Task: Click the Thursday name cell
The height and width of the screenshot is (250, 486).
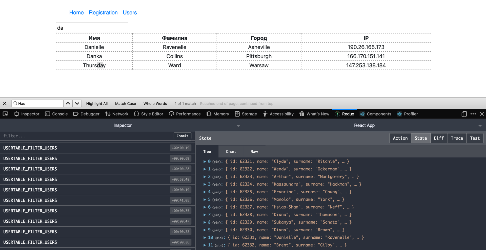Action: (94, 65)
